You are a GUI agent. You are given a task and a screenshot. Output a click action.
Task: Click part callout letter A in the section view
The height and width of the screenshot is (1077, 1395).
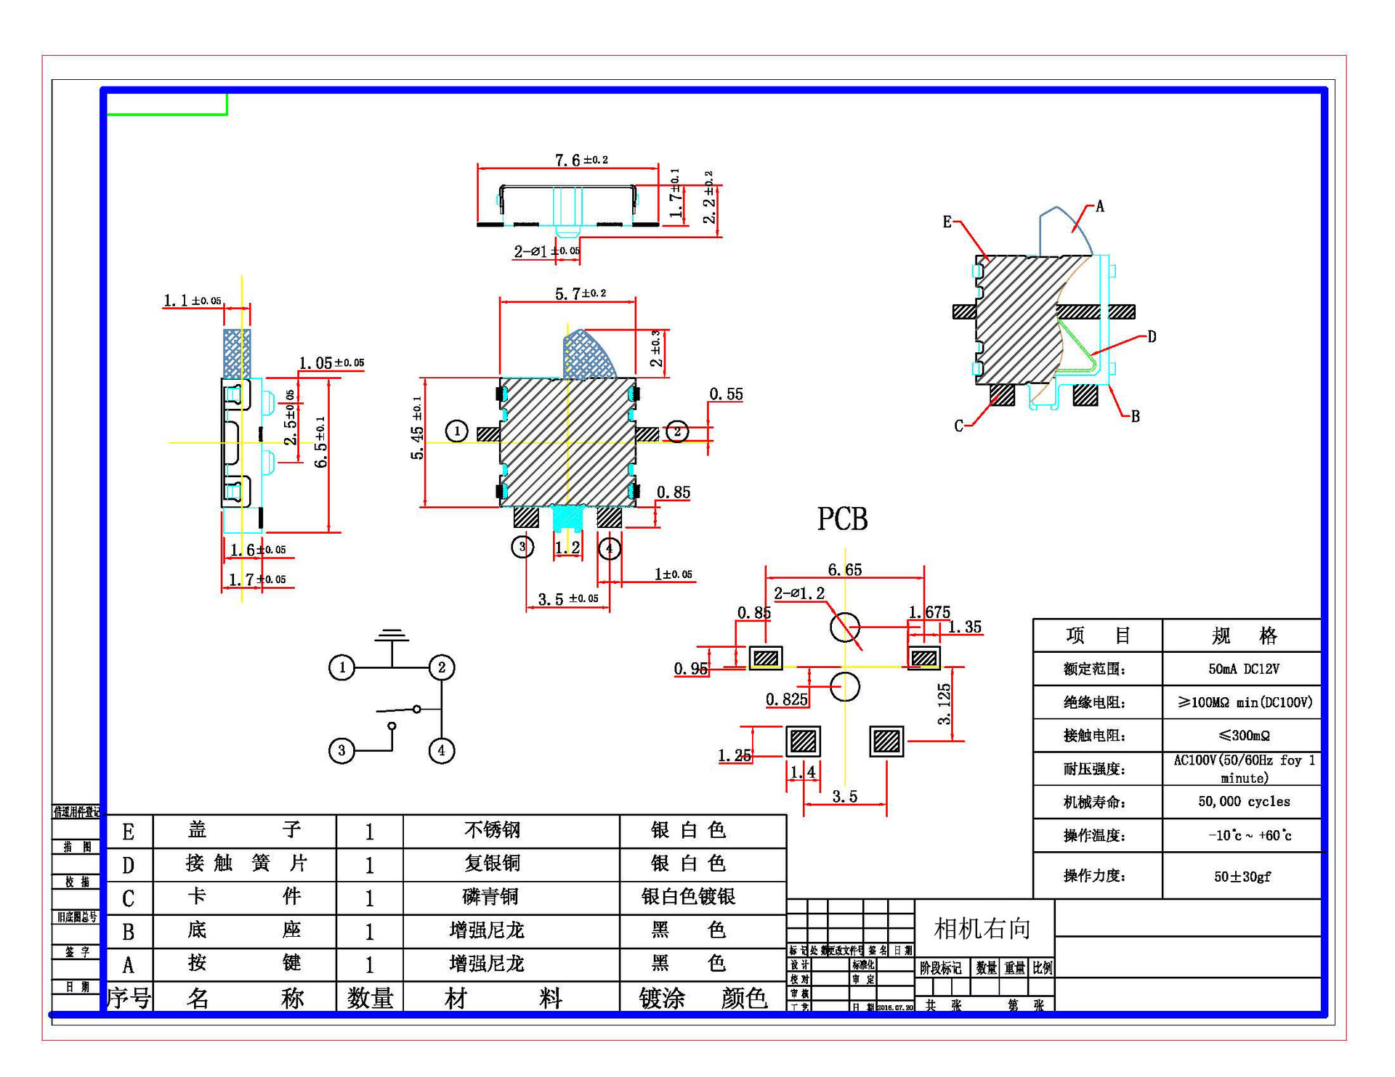(x=1099, y=207)
